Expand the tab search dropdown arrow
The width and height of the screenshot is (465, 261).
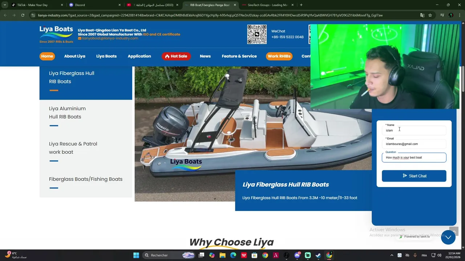[x=5, y=5]
